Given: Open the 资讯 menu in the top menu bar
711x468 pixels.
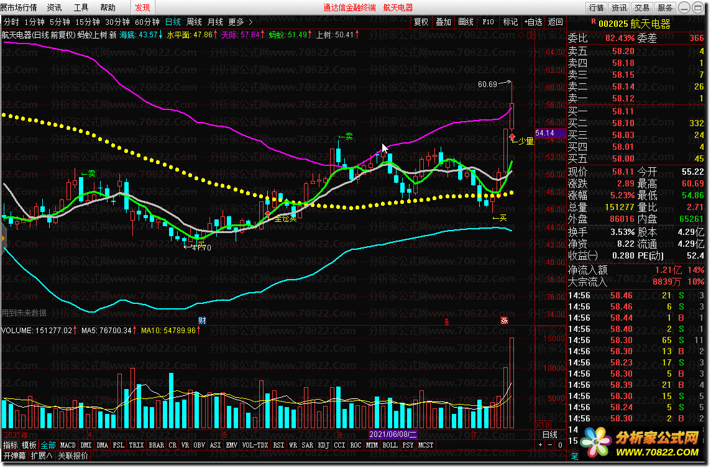Looking at the screenshot, I should [55, 7].
